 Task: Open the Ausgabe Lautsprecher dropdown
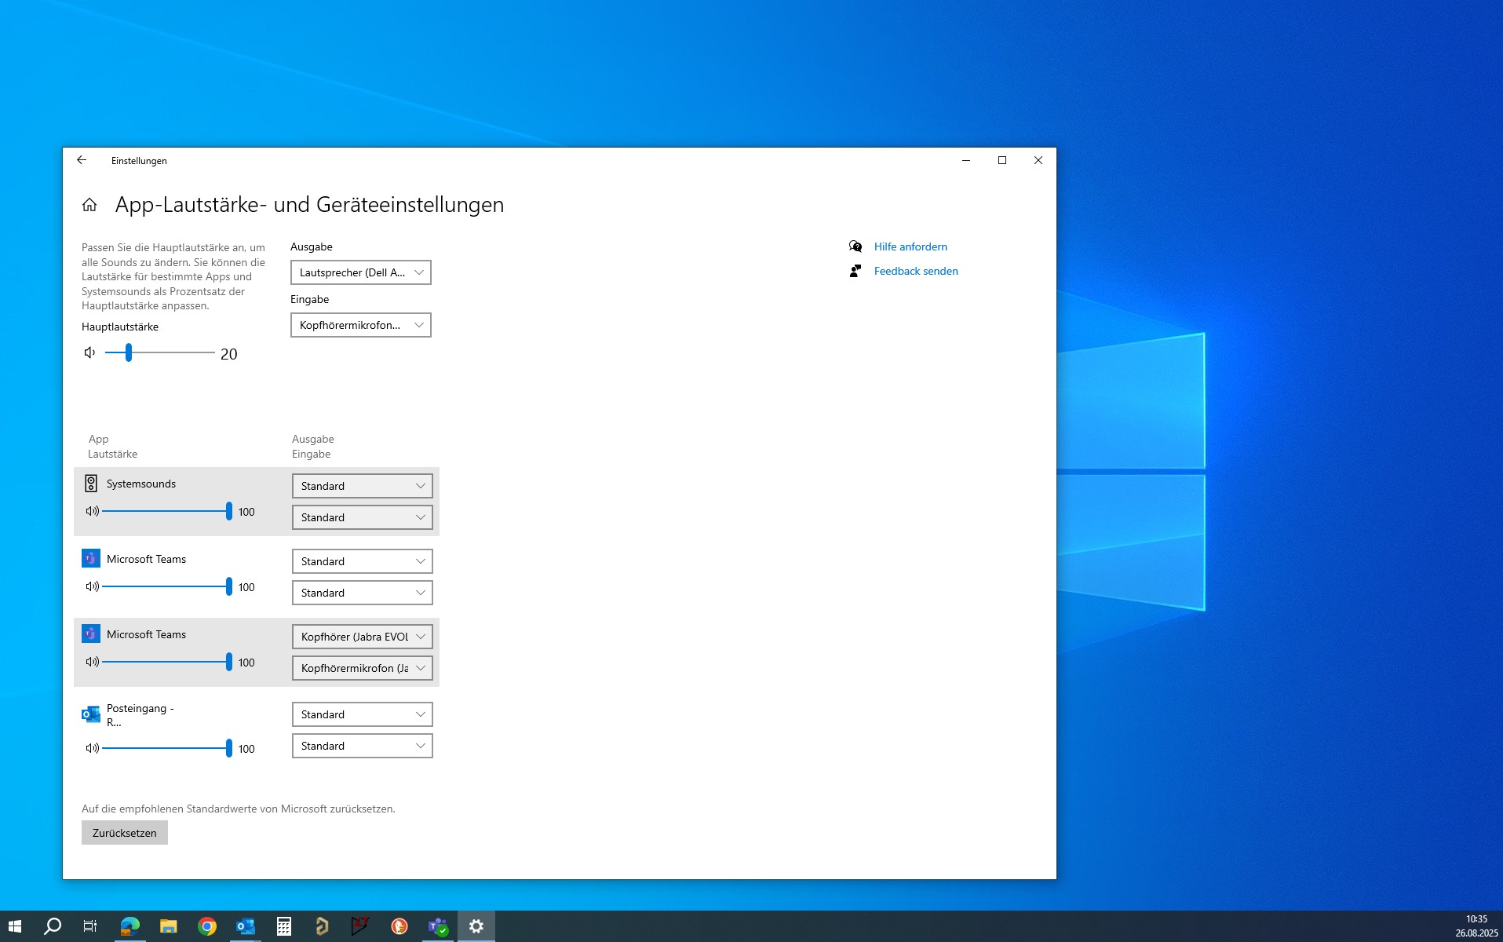361,272
